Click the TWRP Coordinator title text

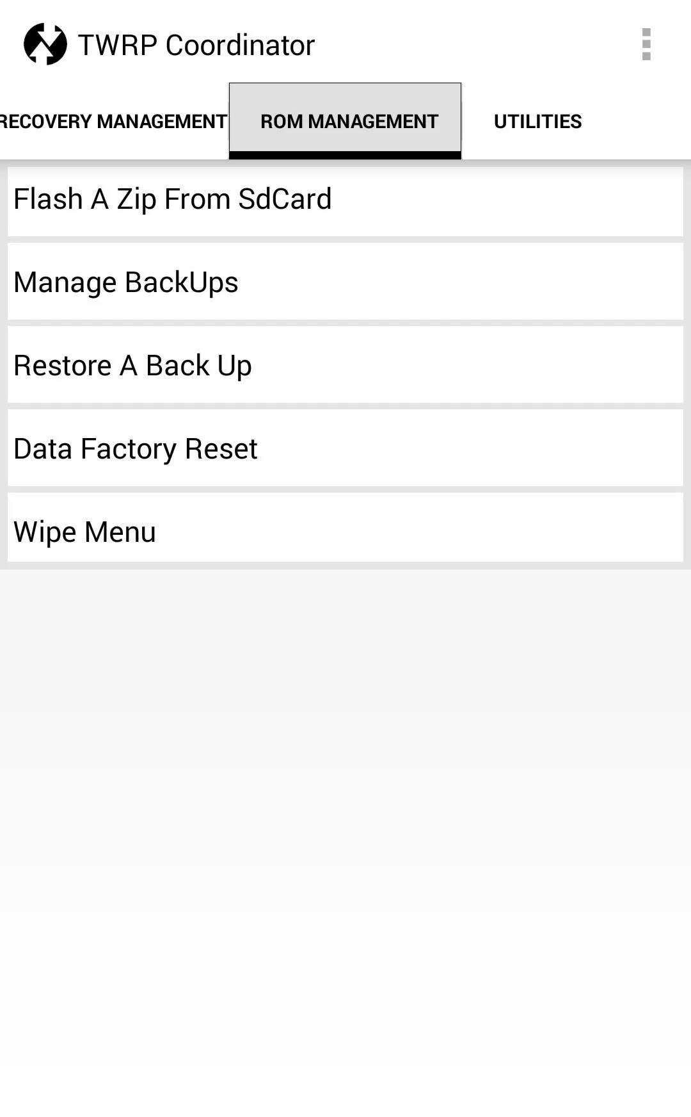[x=196, y=45]
